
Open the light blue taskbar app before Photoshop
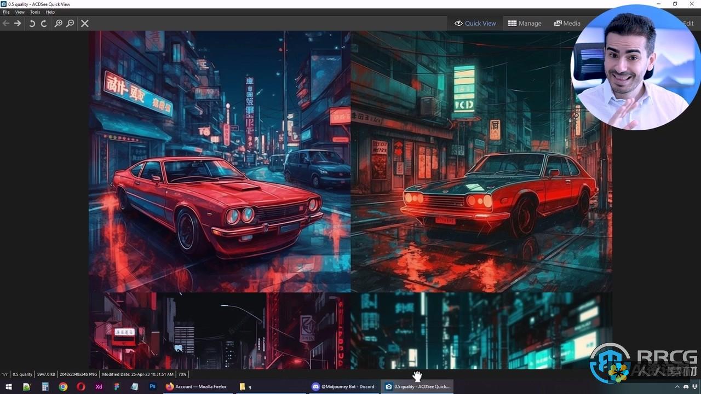pos(135,386)
